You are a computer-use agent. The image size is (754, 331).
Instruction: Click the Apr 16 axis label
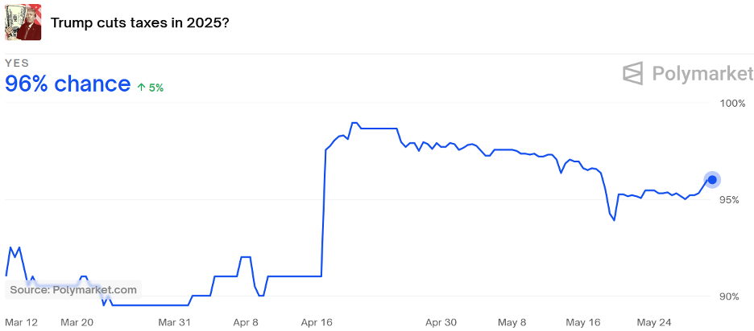click(x=317, y=322)
